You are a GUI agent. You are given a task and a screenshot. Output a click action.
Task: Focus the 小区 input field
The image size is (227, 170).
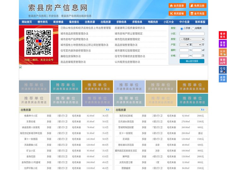pyautogui.click(x=192, y=34)
